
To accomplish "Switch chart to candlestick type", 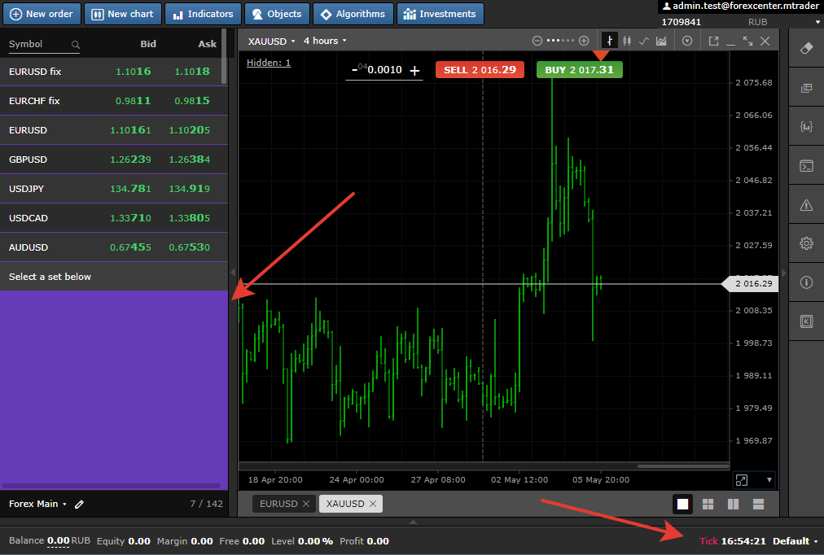I will tap(626, 41).
